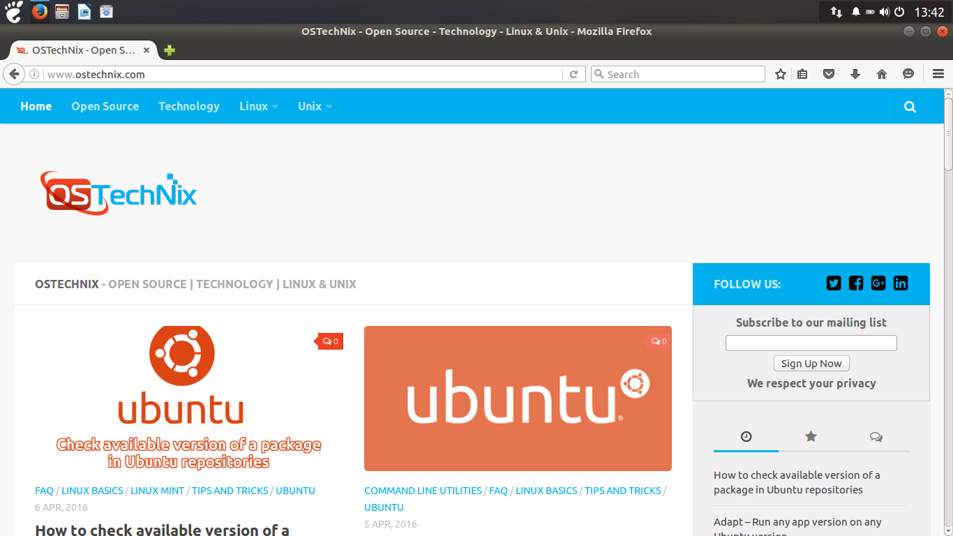Open notifications bell in system tray
This screenshot has height=536, width=953.
(856, 12)
